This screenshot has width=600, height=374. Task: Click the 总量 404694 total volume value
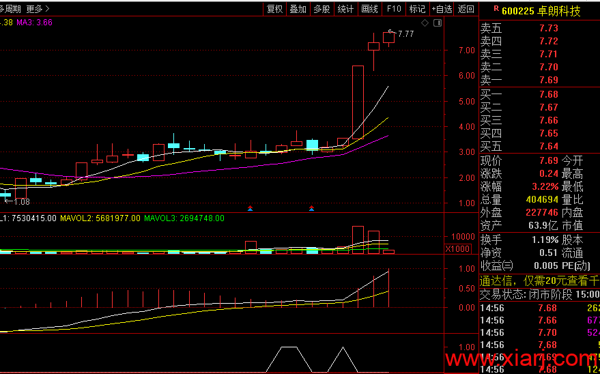click(542, 199)
